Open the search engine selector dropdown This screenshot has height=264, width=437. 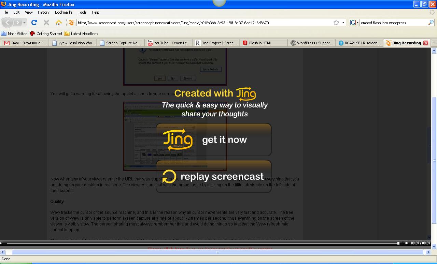coord(354,23)
